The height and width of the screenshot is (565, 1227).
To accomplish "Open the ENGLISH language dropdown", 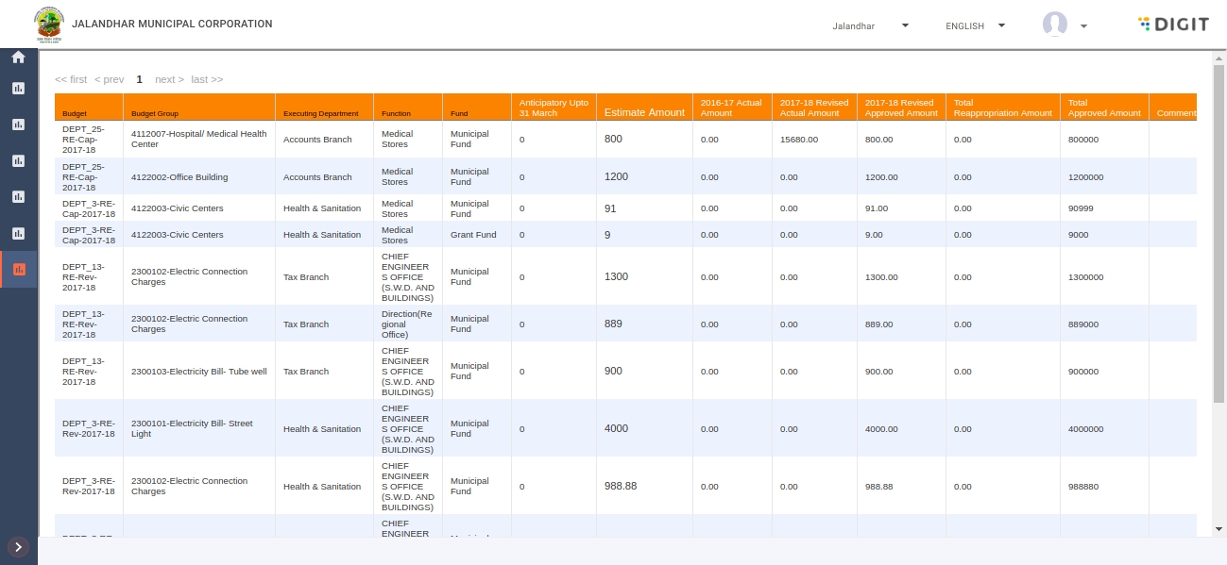I will [x=975, y=25].
